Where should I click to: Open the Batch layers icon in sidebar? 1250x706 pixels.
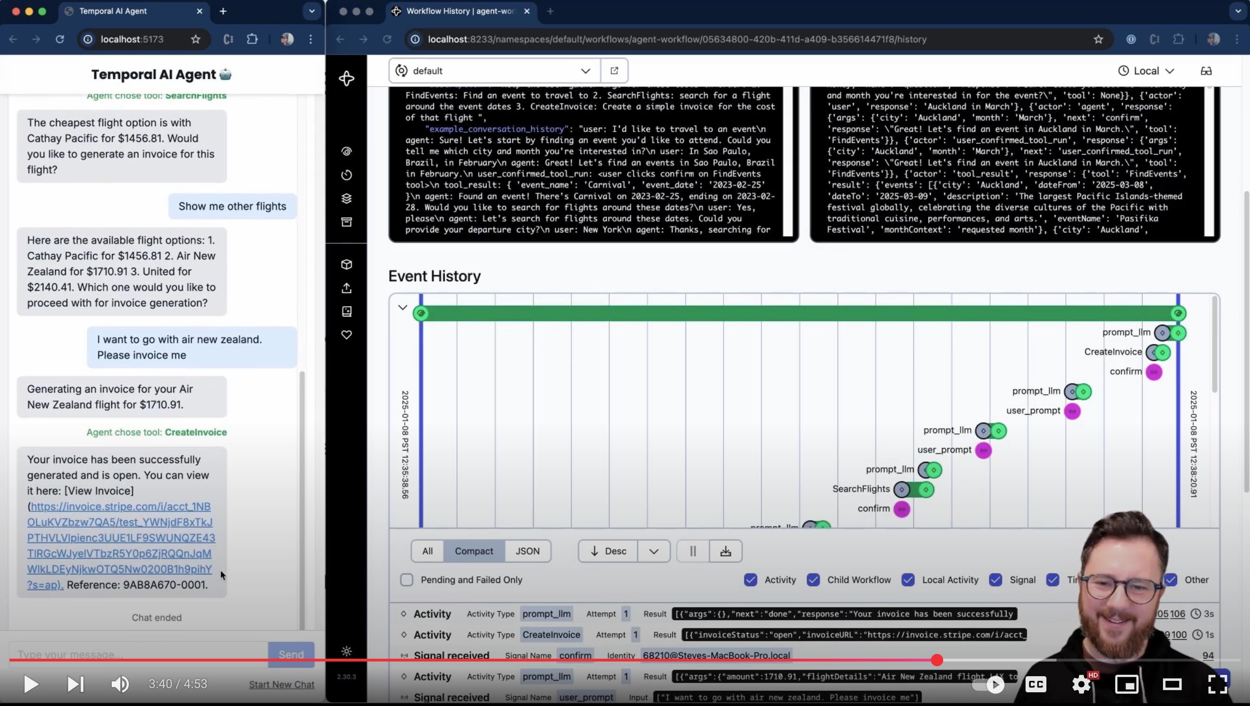click(347, 198)
